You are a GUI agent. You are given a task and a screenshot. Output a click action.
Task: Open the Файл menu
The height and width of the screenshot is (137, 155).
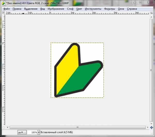click(6, 9)
